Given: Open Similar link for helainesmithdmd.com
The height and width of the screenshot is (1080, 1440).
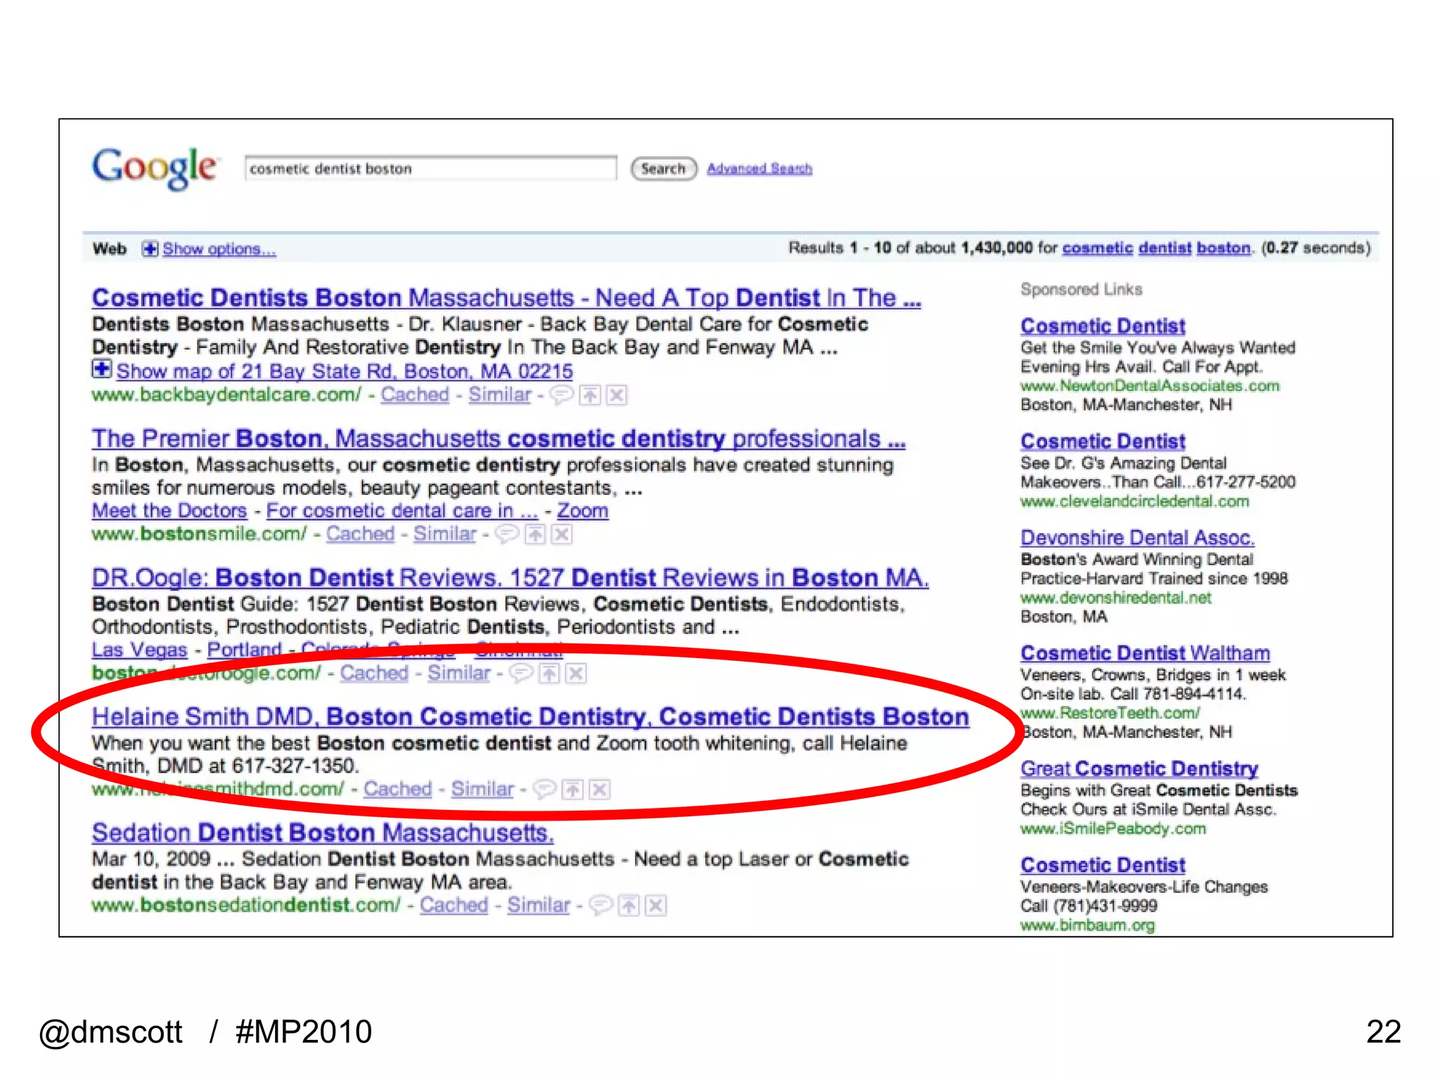Looking at the screenshot, I should click(x=482, y=789).
